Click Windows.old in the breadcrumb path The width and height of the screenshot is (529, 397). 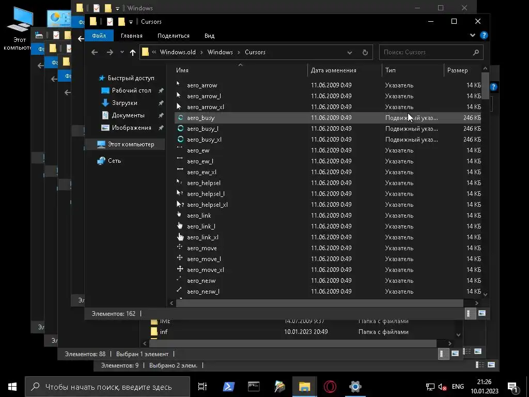tap(178, 52)
